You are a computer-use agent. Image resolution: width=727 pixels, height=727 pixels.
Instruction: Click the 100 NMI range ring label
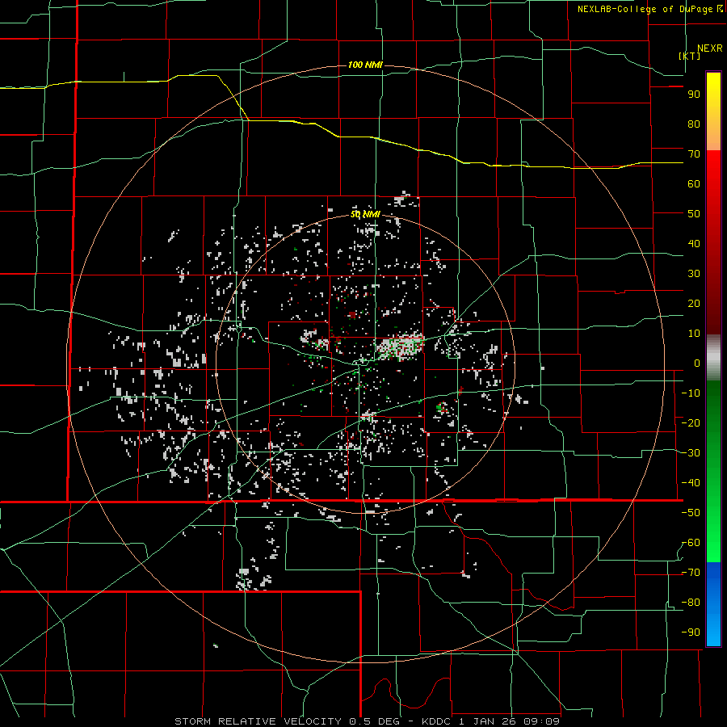365,65
